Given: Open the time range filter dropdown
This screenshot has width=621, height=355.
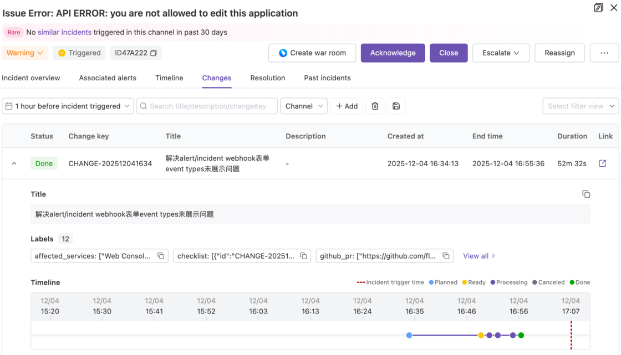Looking at the screenshot, I should pos(68,106).
